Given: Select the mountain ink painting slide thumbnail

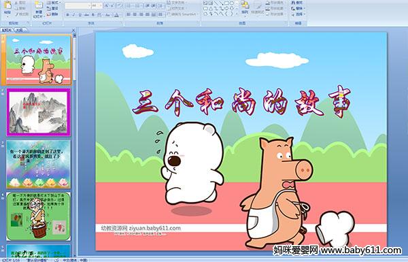Looking at the screenshot, I should click(x=38, y=112).
